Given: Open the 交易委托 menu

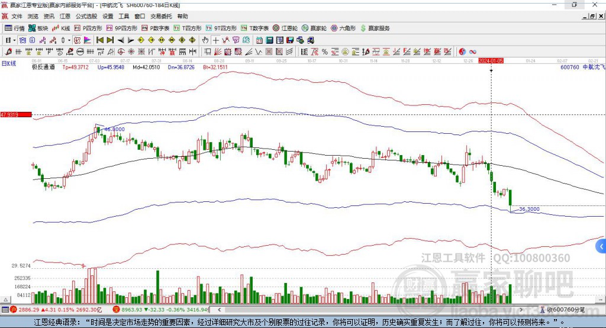Looking at the screenshot, I should [162, 17].
